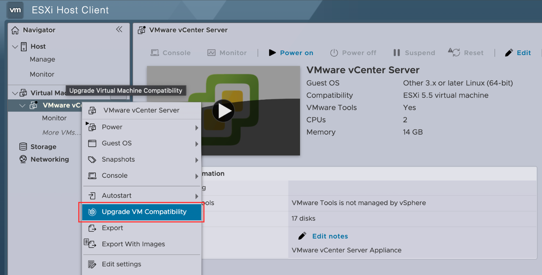Expand the Console submenu arrow
Image resolution: width=542 pixels, height=275 pixels.
click(197, 176)
